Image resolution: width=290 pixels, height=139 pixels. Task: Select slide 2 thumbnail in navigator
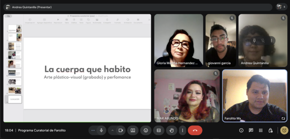point(15,37)
